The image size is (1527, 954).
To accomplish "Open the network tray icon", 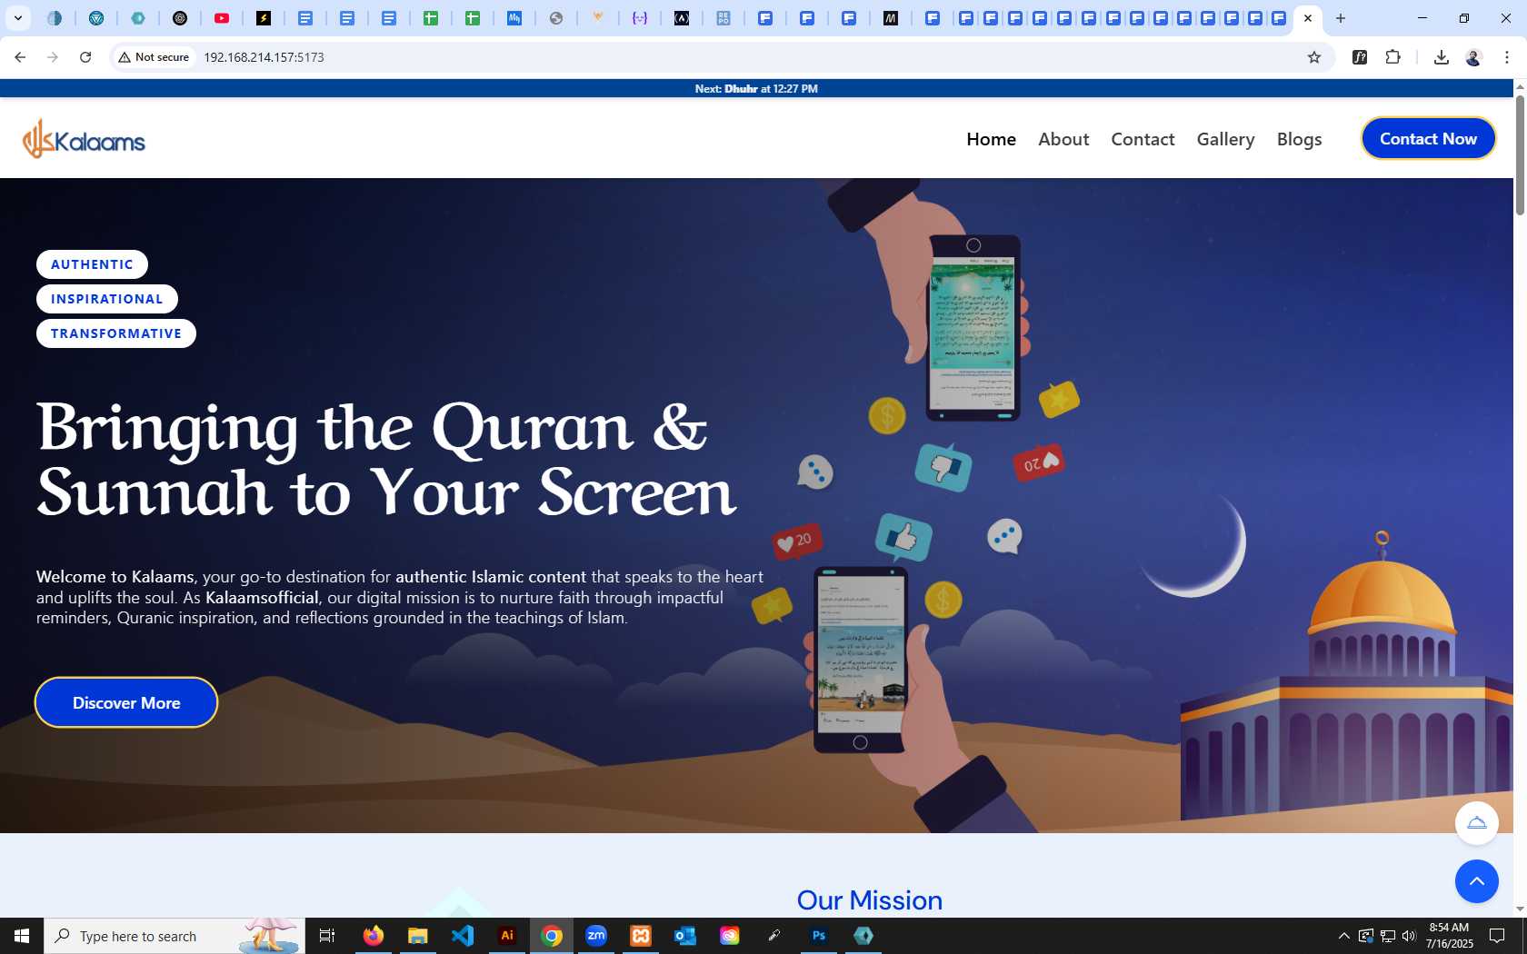I will click(1387, 936).
